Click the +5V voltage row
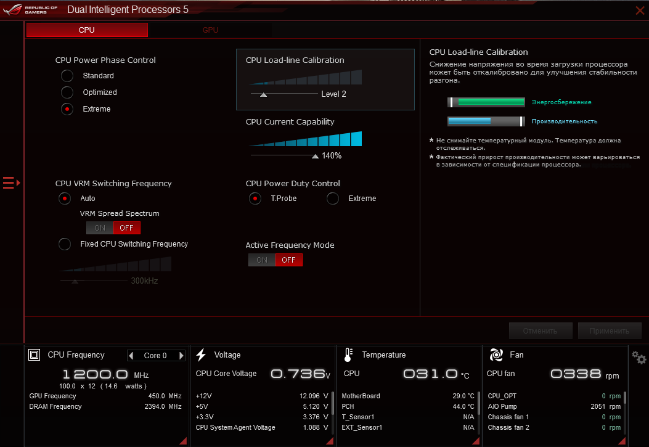Screen dimensions: 649x447 (x=262, y=406)
